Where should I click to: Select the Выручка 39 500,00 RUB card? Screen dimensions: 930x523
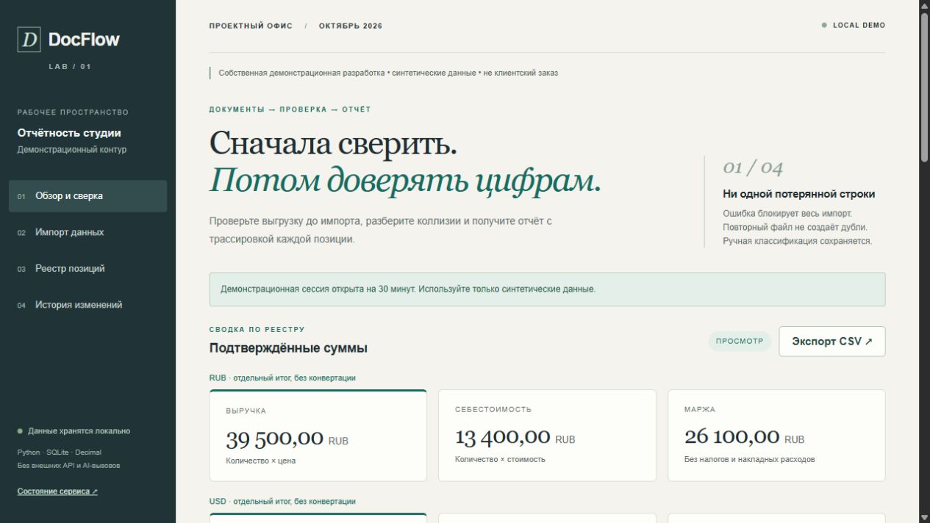click(318, 436)
